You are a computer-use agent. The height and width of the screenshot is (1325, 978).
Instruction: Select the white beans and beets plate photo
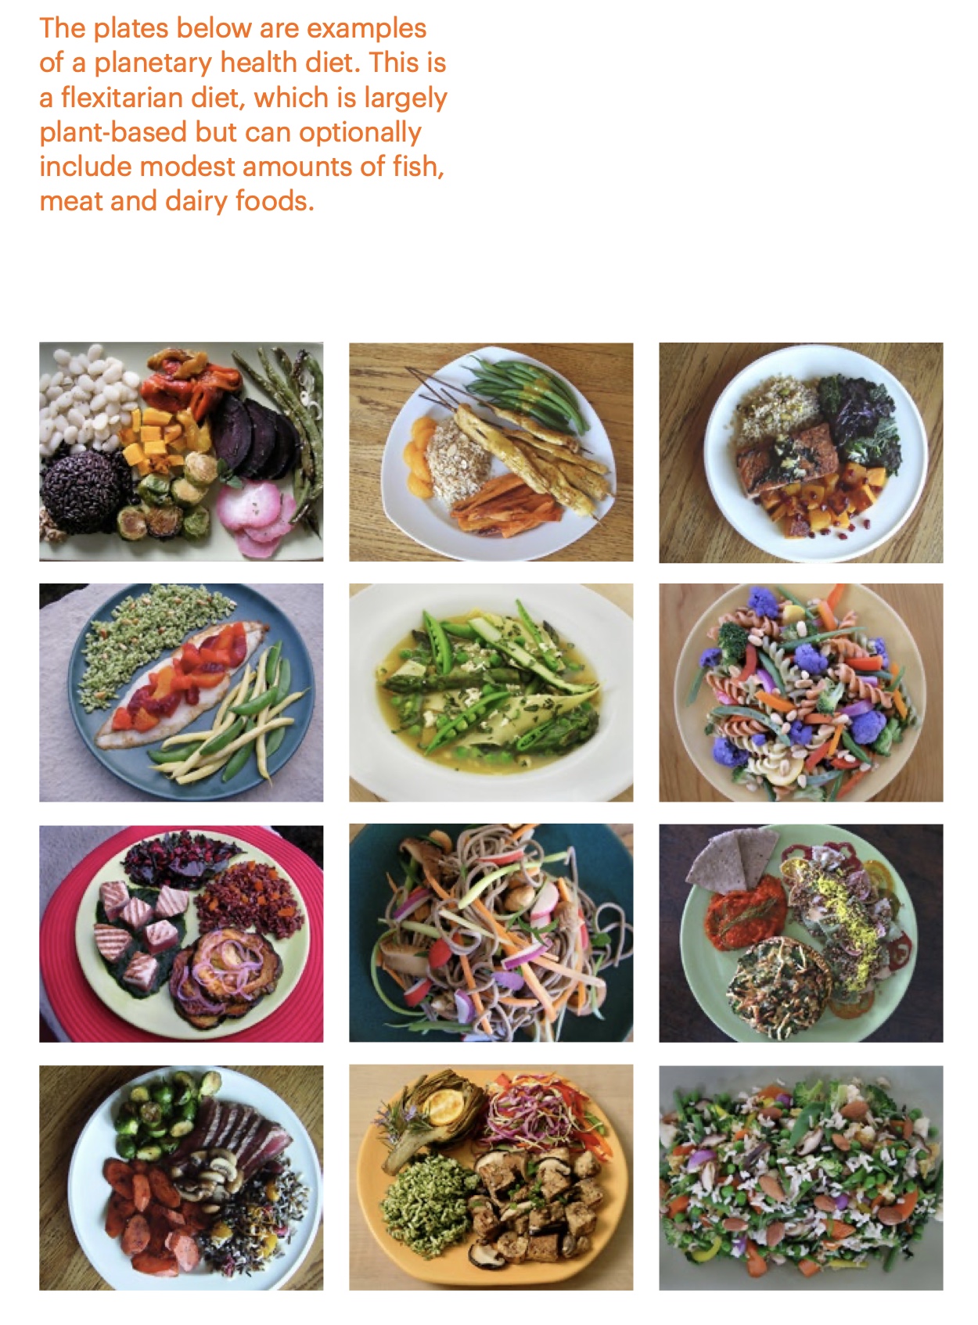click(x=181, y=451)
